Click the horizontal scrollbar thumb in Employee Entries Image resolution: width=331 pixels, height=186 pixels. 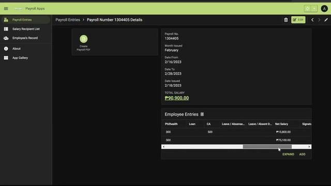(267, 147)
